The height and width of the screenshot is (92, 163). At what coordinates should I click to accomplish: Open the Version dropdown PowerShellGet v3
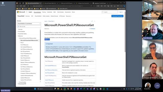click(x=29, y=24)
